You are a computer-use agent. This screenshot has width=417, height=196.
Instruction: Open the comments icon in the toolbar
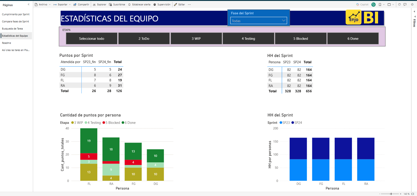coord(405,4)
